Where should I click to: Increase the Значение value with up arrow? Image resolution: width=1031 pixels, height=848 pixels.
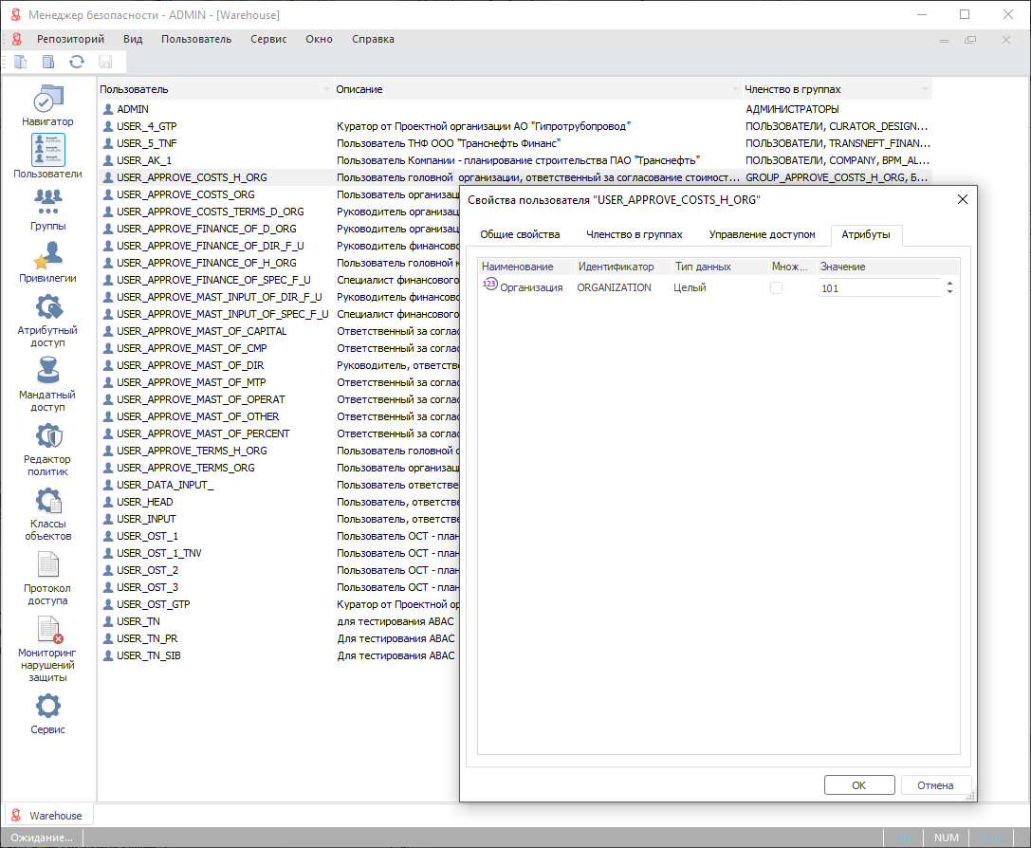[x=949, y=284]
